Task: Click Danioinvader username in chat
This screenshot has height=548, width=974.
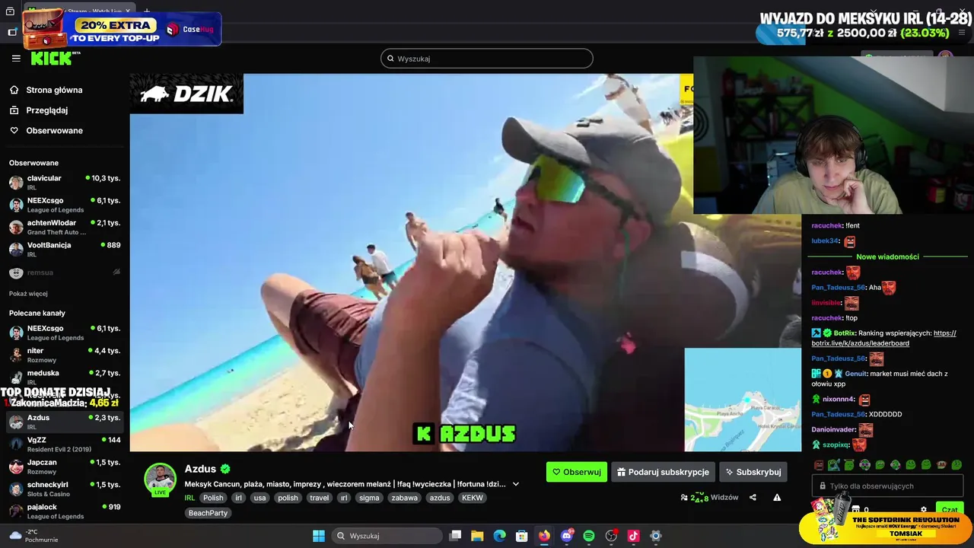Action: coord(833,429)
